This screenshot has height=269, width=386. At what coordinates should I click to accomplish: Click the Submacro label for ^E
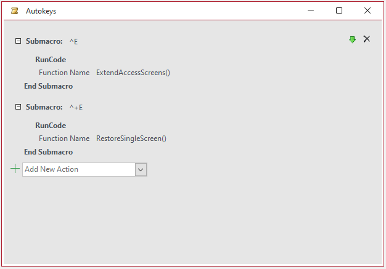pyautogui.click(x=44, y=41)
